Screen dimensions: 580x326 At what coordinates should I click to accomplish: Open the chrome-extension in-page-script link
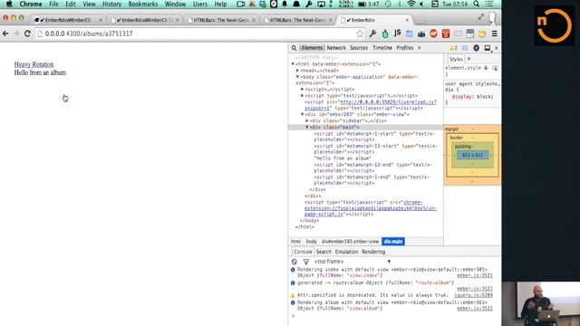[371, 208]
